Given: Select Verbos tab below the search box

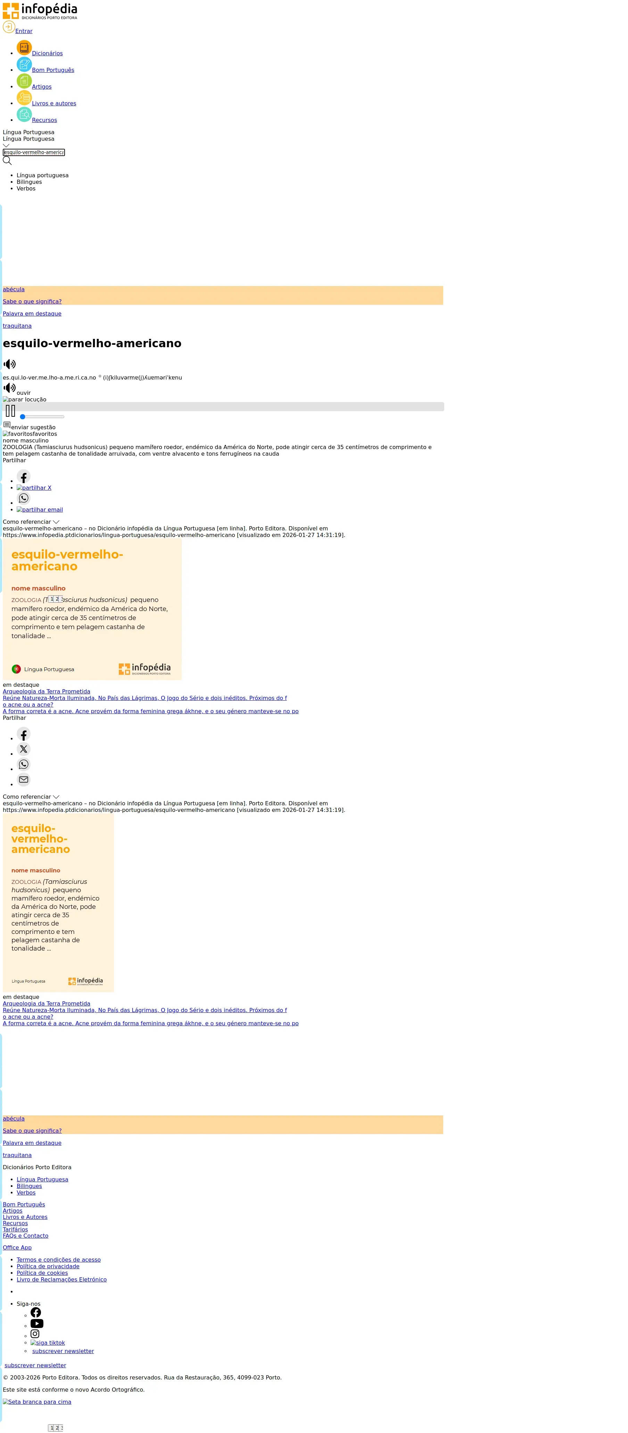Looking at the screenshot, I should click(x=26, y=189).
